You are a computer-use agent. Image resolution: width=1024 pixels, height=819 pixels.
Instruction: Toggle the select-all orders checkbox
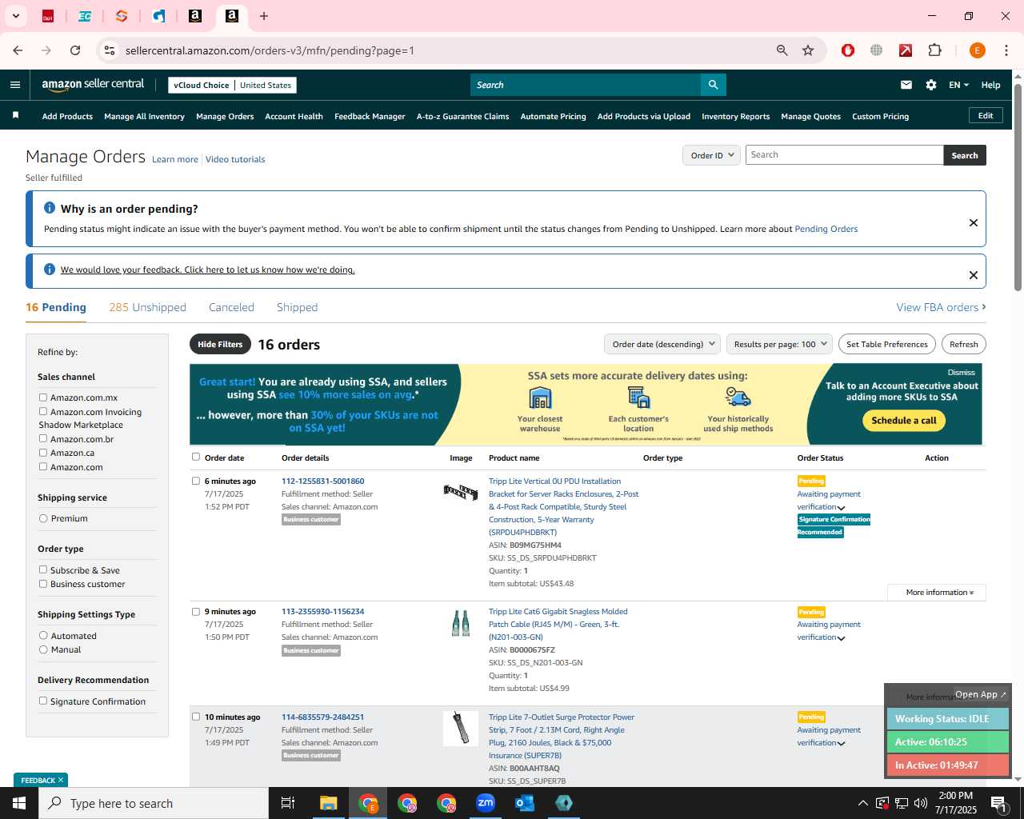click(x=196, y=457)
